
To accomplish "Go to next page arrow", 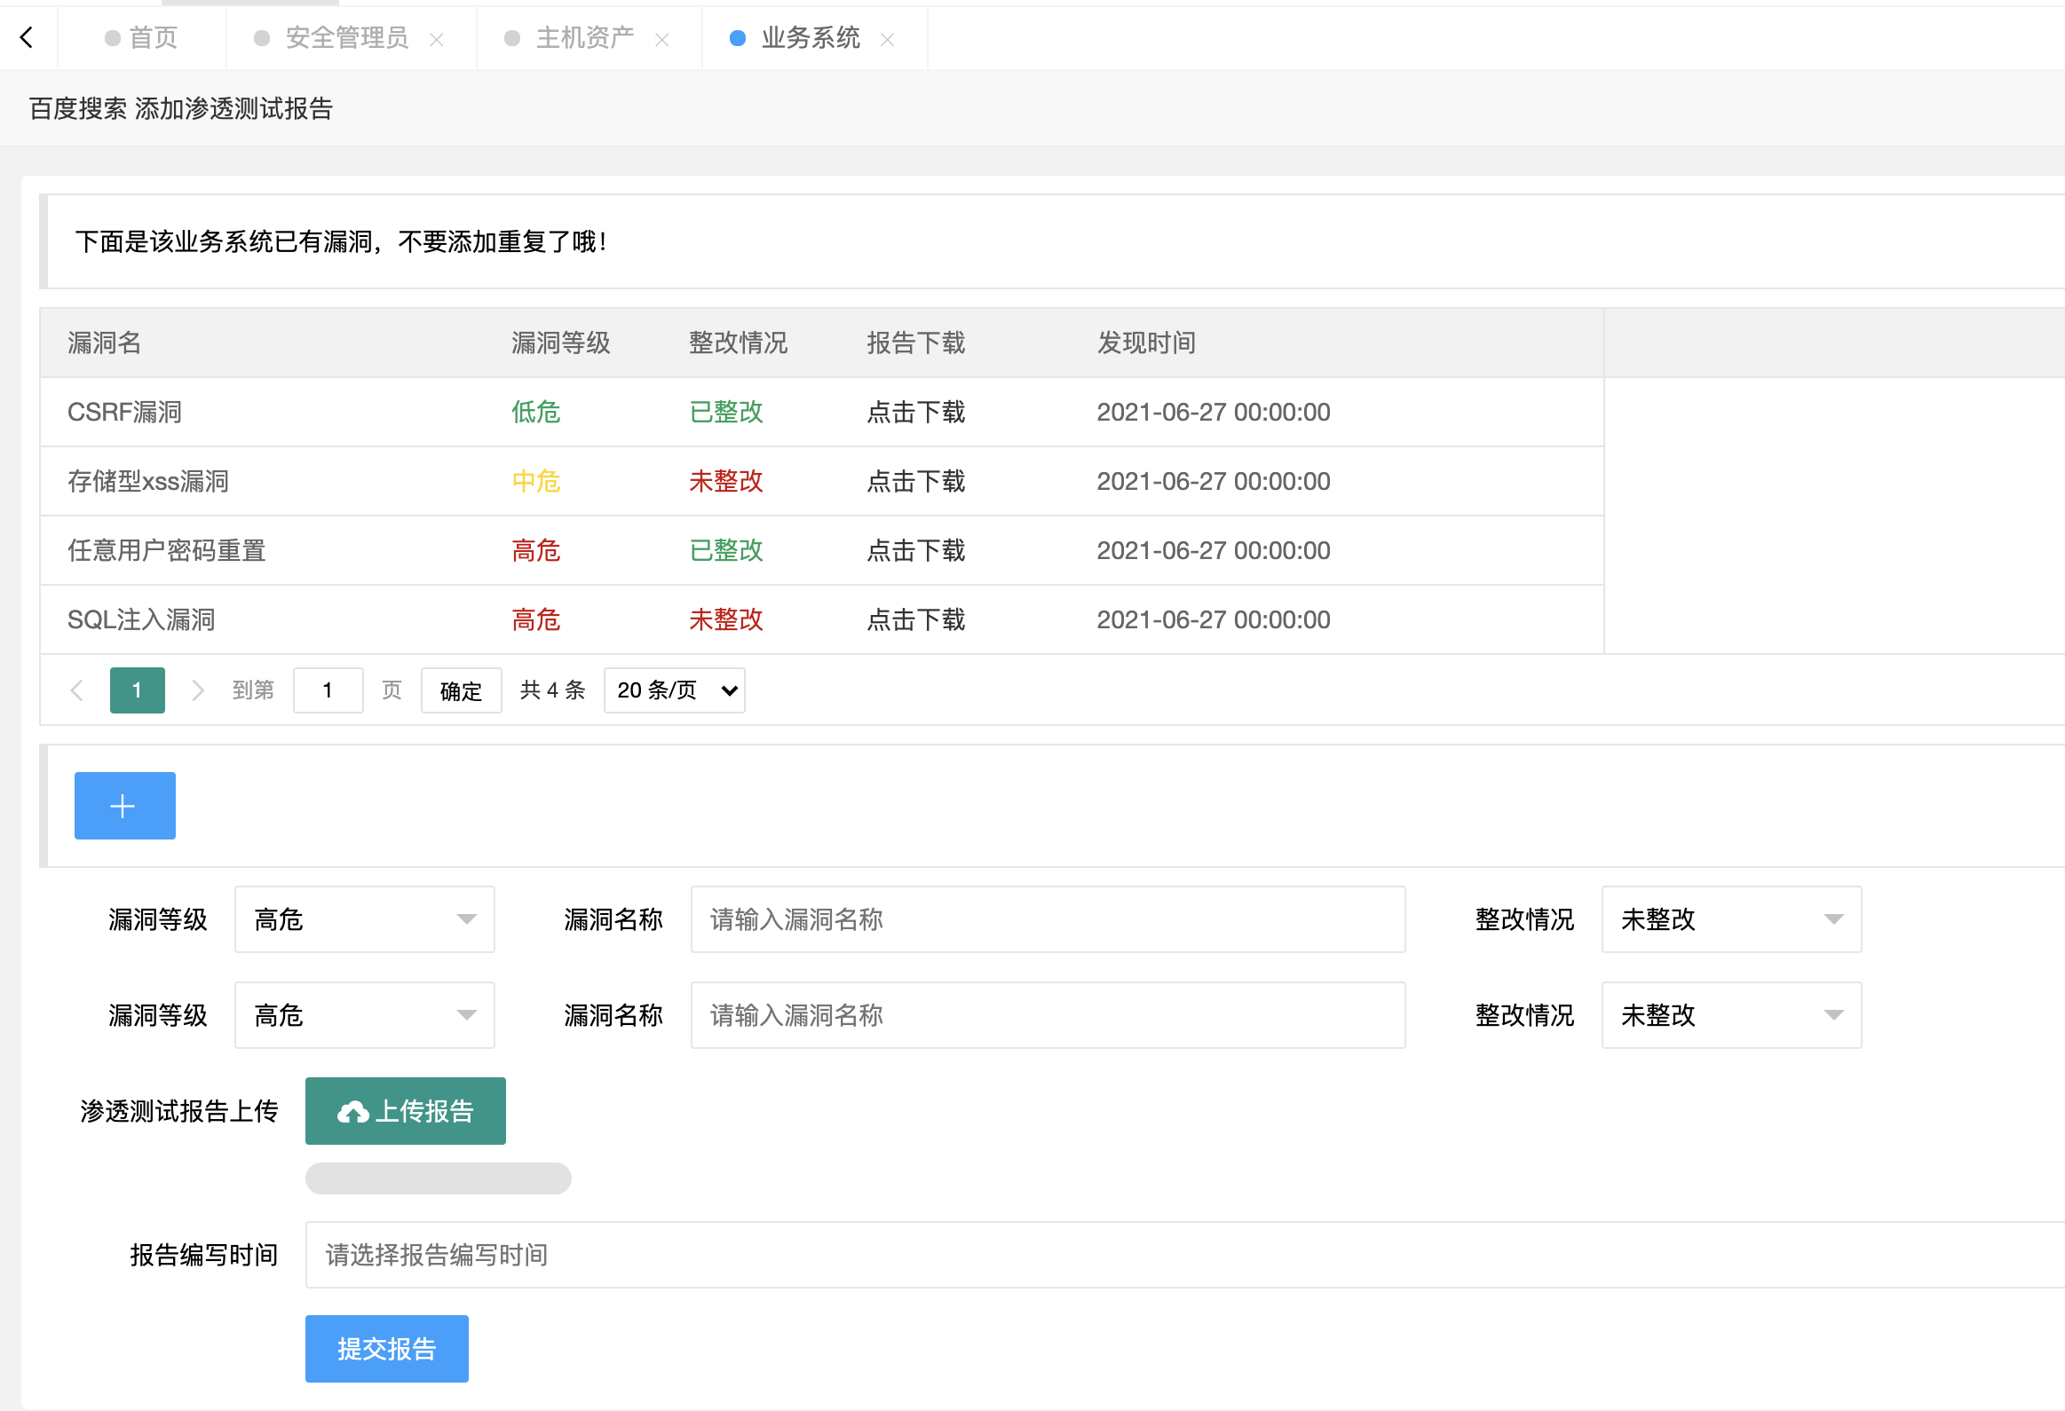I will (197, 690).
